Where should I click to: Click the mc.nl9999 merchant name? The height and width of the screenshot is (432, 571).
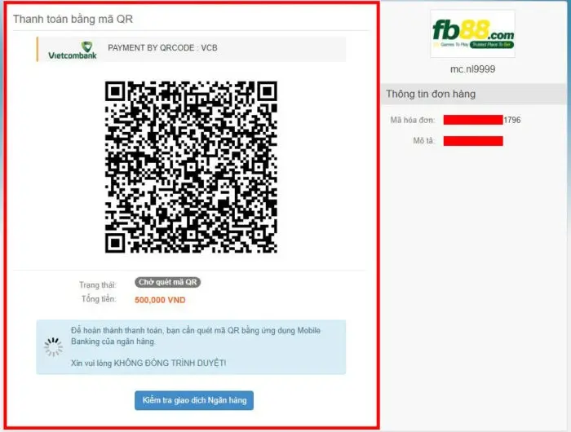[472, 69]
